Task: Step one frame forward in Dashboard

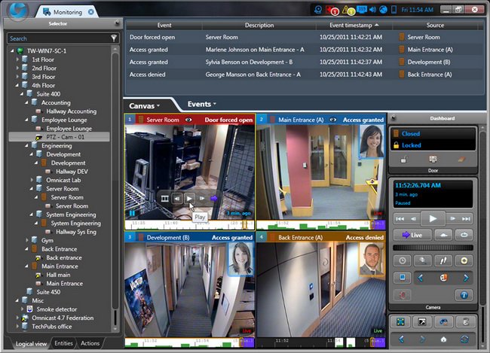Action: pyautogui.click(x=452, y=219)
